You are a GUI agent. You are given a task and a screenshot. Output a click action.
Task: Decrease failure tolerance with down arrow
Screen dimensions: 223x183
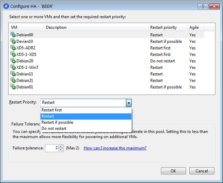(61, 150)
